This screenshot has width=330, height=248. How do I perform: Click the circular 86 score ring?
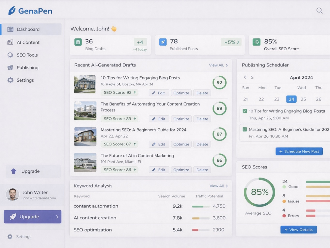click(x=219, y=160)
